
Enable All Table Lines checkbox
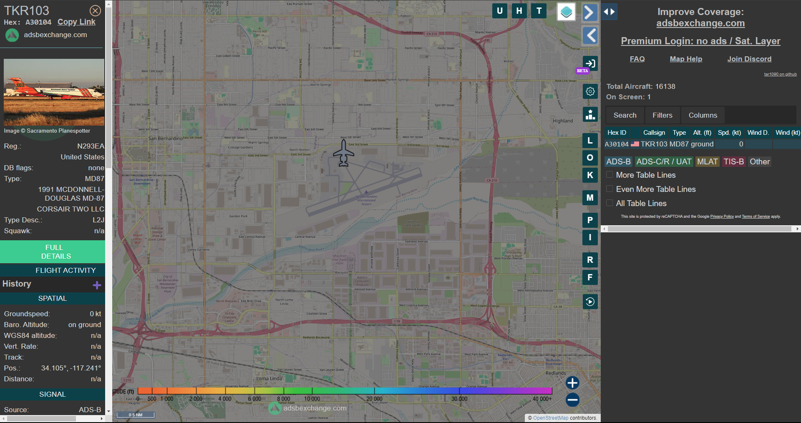(610, 203)
